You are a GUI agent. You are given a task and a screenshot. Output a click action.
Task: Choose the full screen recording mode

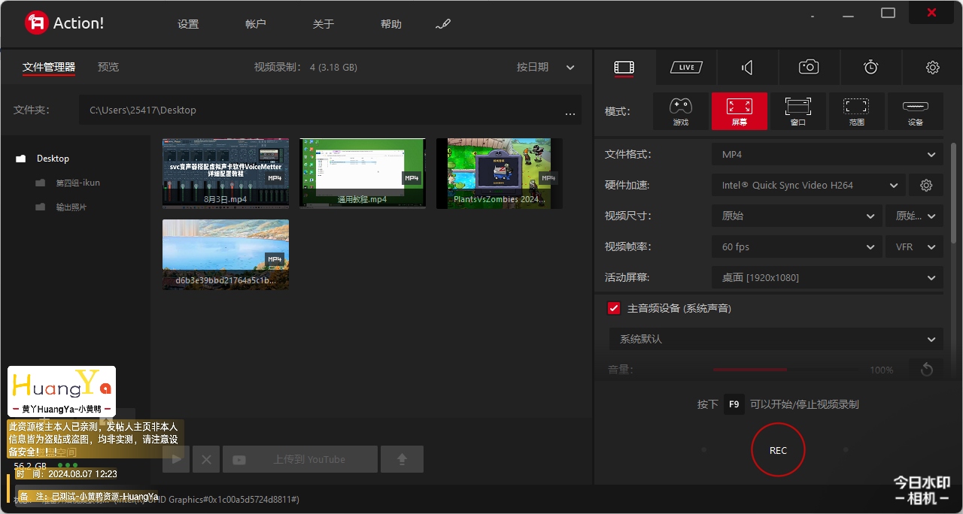click(739, 111)
